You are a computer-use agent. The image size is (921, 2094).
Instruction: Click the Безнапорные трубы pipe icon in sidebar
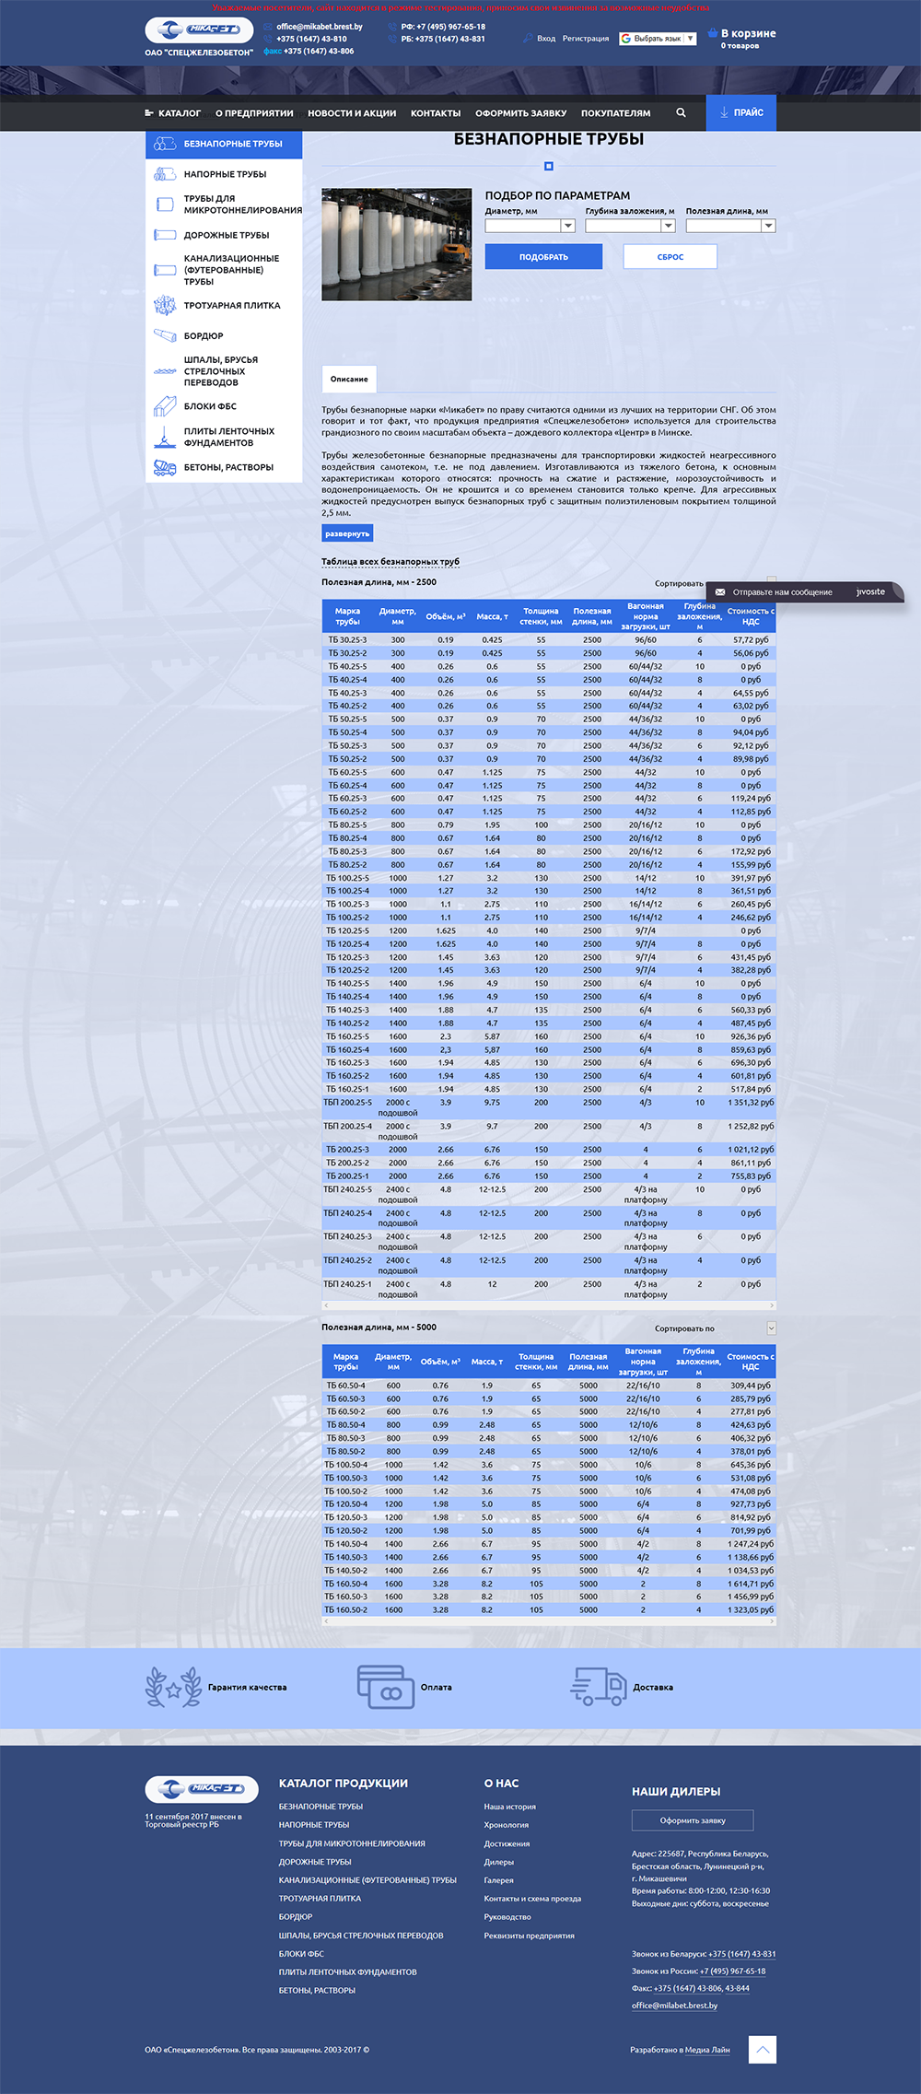[165, 144]
